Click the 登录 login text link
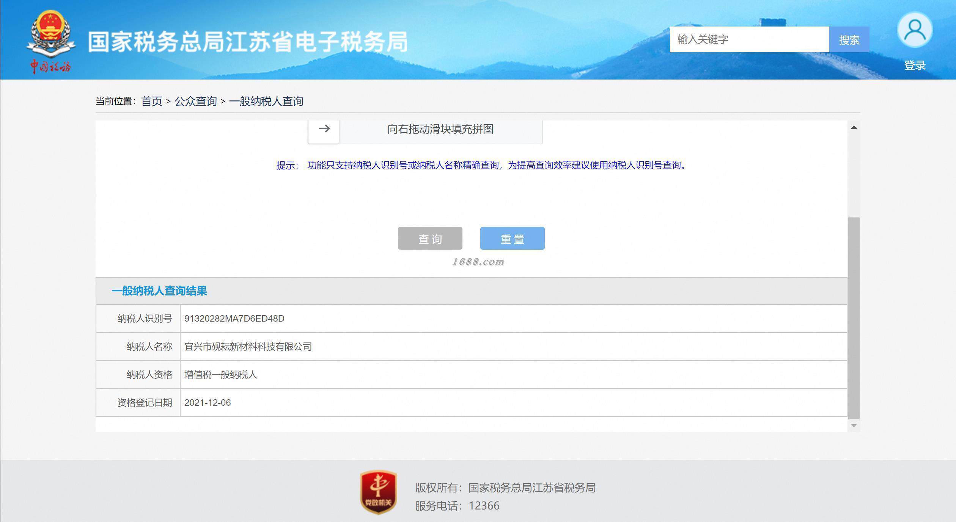 click(x=915, y=66)
